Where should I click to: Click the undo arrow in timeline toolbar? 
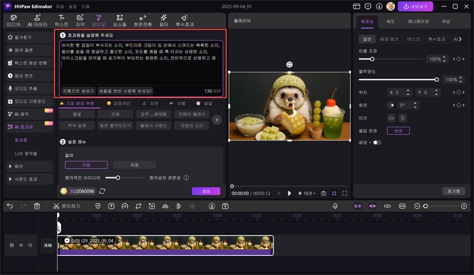coord(10,206)
